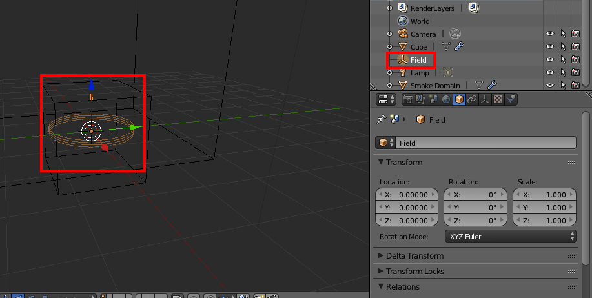Screen dimensions: 592x298
Task: Expand the Camera tree node
Action: (390, 34)
